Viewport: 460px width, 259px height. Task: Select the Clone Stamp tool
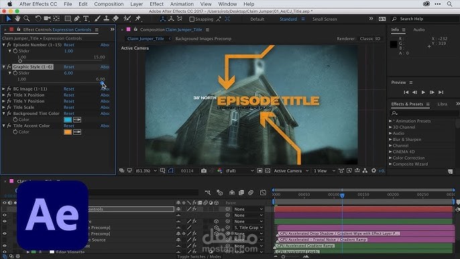[x=106, y=19]
